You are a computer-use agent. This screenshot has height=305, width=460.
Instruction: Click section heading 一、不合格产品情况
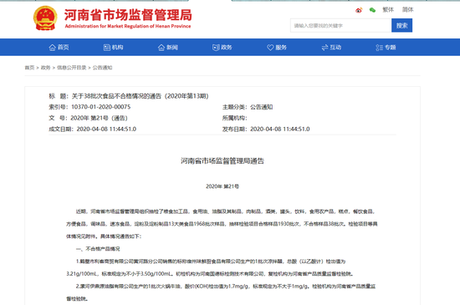point(98,249)
